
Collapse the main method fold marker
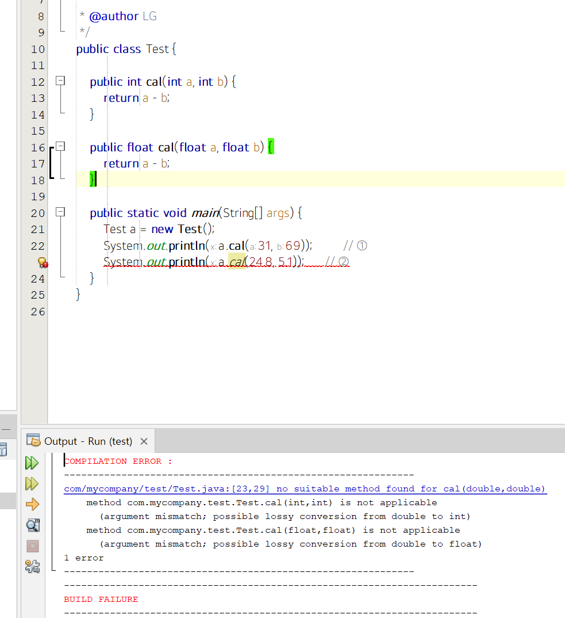pos(60,212)
